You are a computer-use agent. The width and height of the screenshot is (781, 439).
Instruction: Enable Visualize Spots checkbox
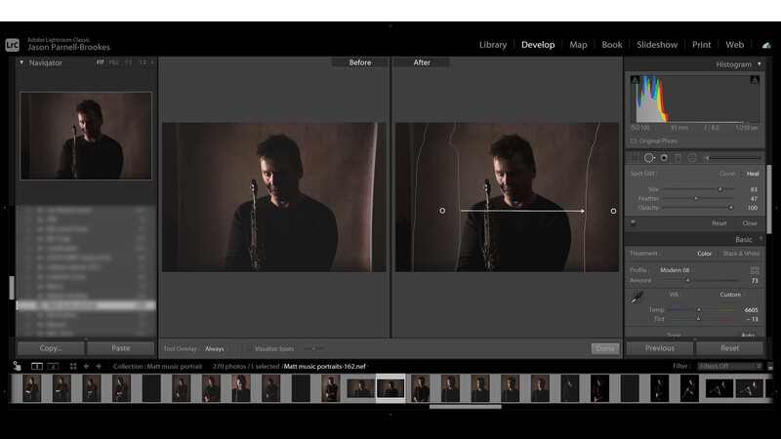click(250, 349)
